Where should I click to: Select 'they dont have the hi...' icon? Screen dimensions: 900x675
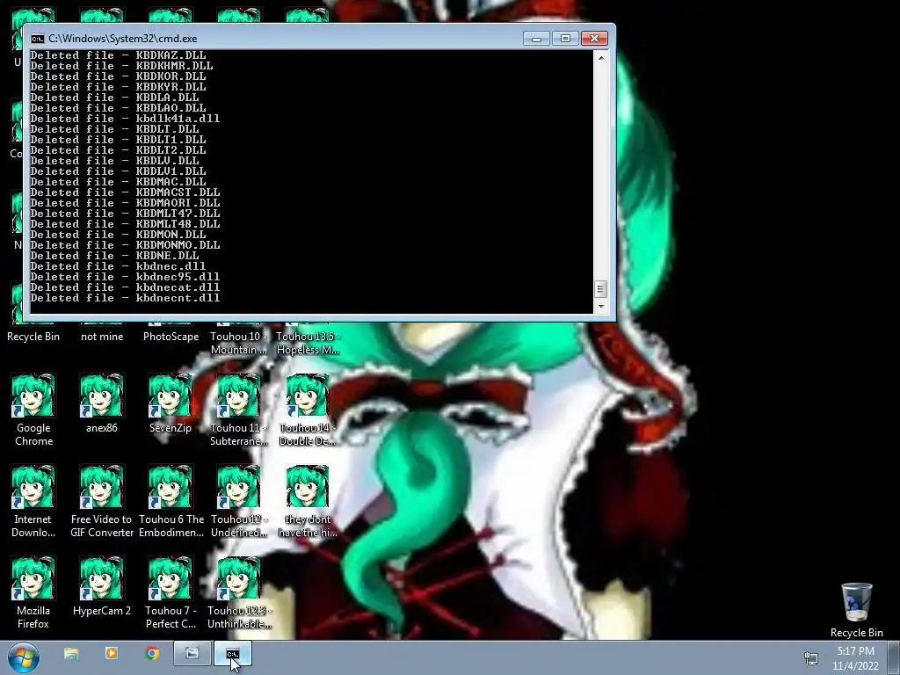tap(307, 501)
